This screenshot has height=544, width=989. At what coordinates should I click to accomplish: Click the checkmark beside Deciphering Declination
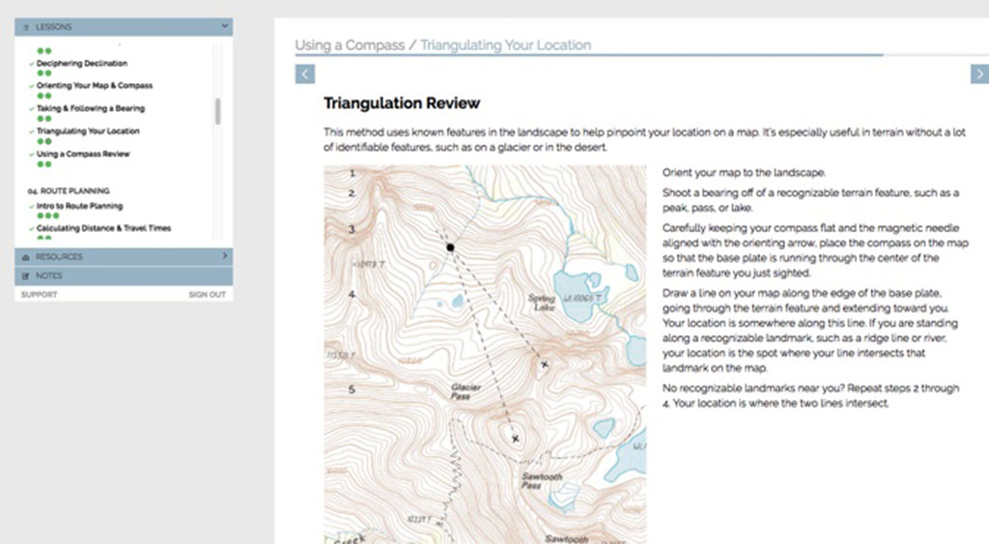pyautogui.click(x=31, y=64)
